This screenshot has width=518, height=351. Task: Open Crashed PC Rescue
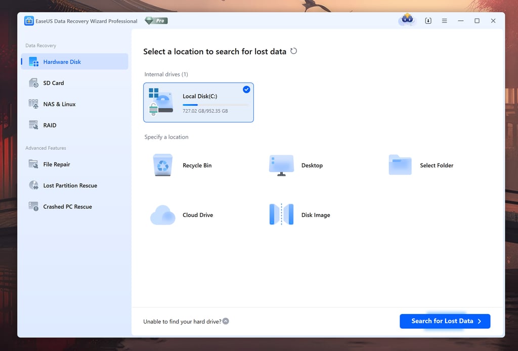(x=67, y=206)
